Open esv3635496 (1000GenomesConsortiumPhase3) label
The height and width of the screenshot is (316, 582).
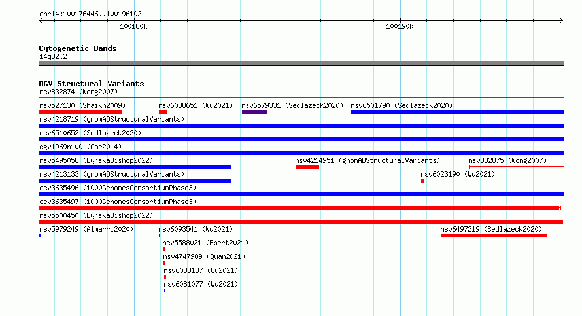tap(118, 188)
